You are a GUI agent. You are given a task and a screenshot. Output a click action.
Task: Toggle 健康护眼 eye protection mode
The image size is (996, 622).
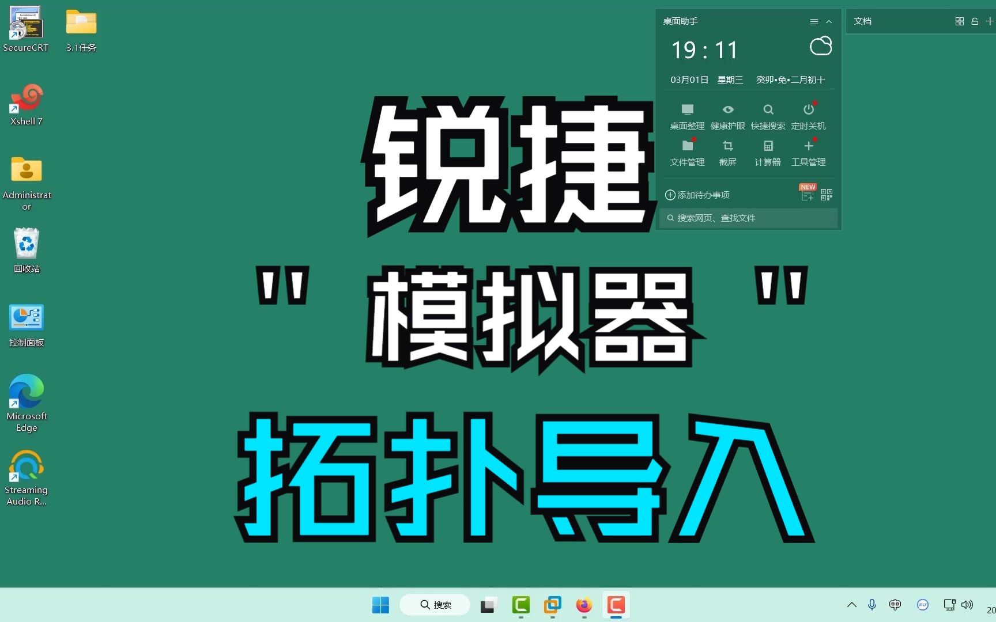[728, 117]
